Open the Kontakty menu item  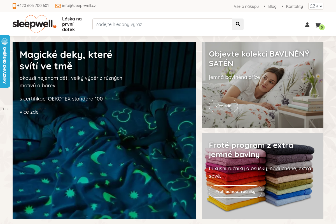[295, 6]
